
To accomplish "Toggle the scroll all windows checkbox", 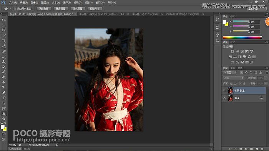I will coord(15,8).
